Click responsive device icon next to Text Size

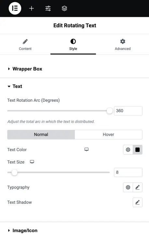pos(32,162)
